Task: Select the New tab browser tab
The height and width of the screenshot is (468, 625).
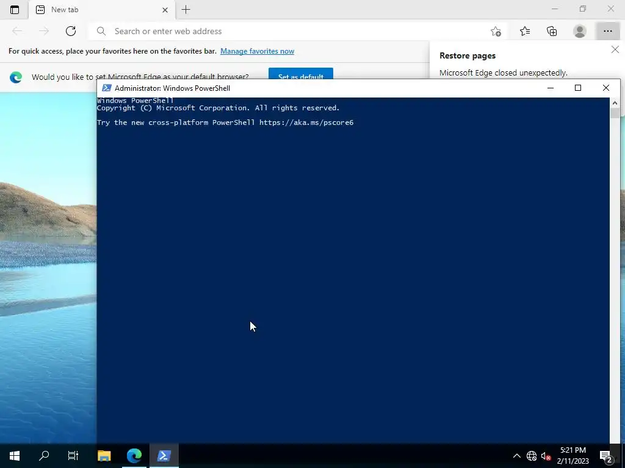Action: 102,10
